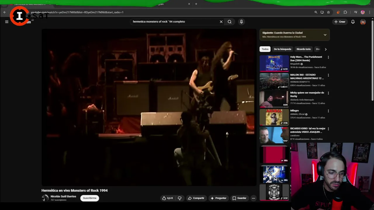Open the notifications bell

point(353,22)
